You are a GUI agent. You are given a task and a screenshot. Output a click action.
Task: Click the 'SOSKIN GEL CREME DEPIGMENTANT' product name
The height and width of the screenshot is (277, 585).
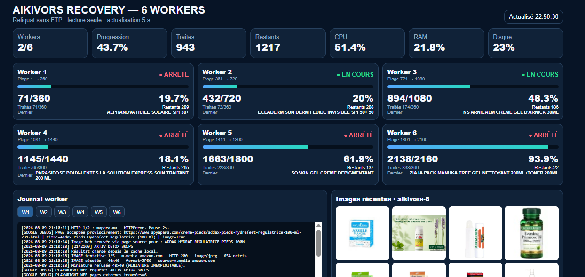pos(332,173)
